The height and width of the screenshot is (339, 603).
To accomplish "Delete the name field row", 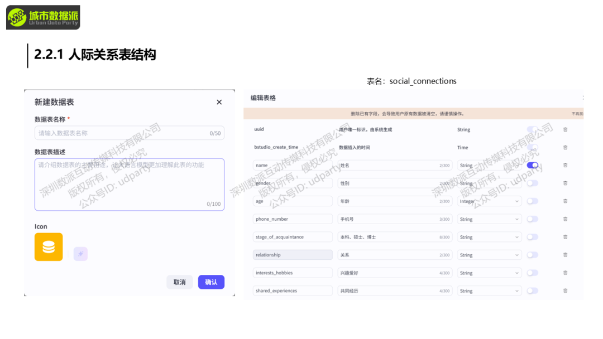I will [x=565, y=166].
